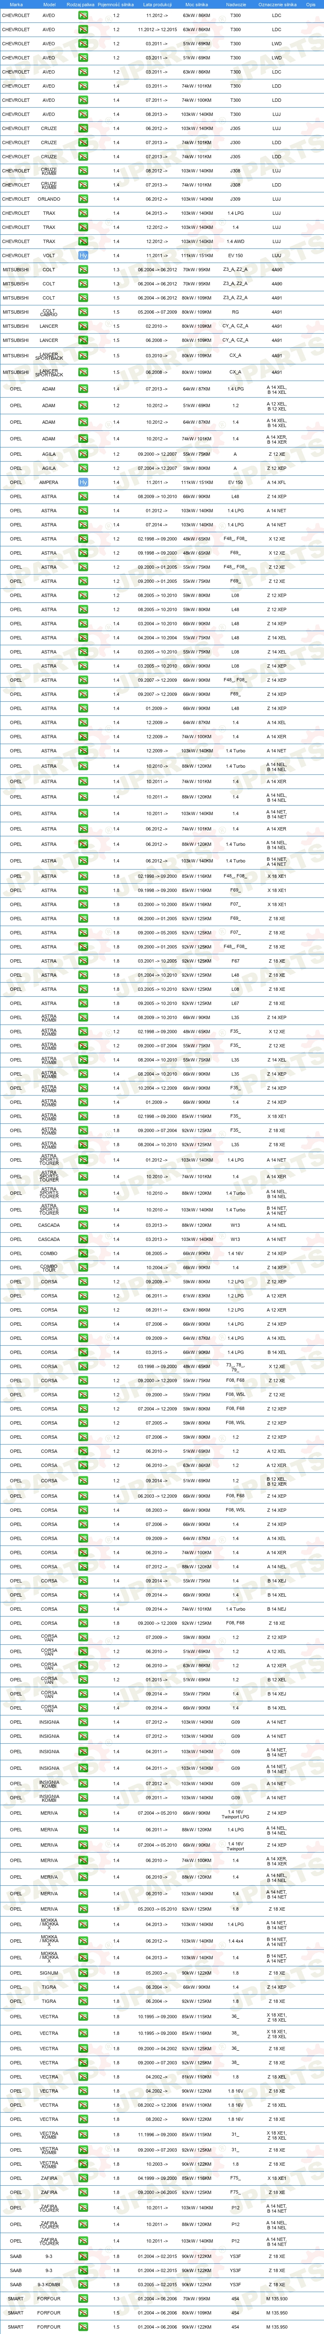Click the fuel icon for Smart Forfour 1.3
Screen dimensions: 324x2334
(x=83, y=2299)
